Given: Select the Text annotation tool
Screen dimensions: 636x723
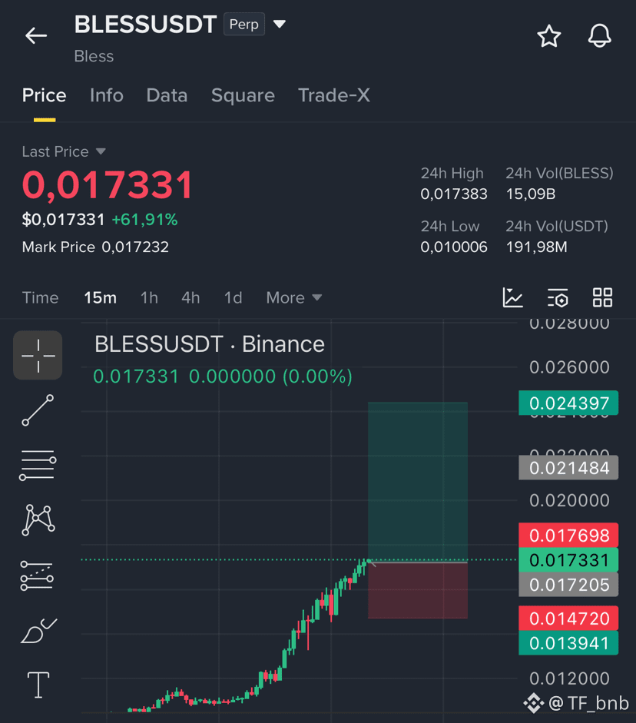Looking at the screenshot, I should pos(38,685).
